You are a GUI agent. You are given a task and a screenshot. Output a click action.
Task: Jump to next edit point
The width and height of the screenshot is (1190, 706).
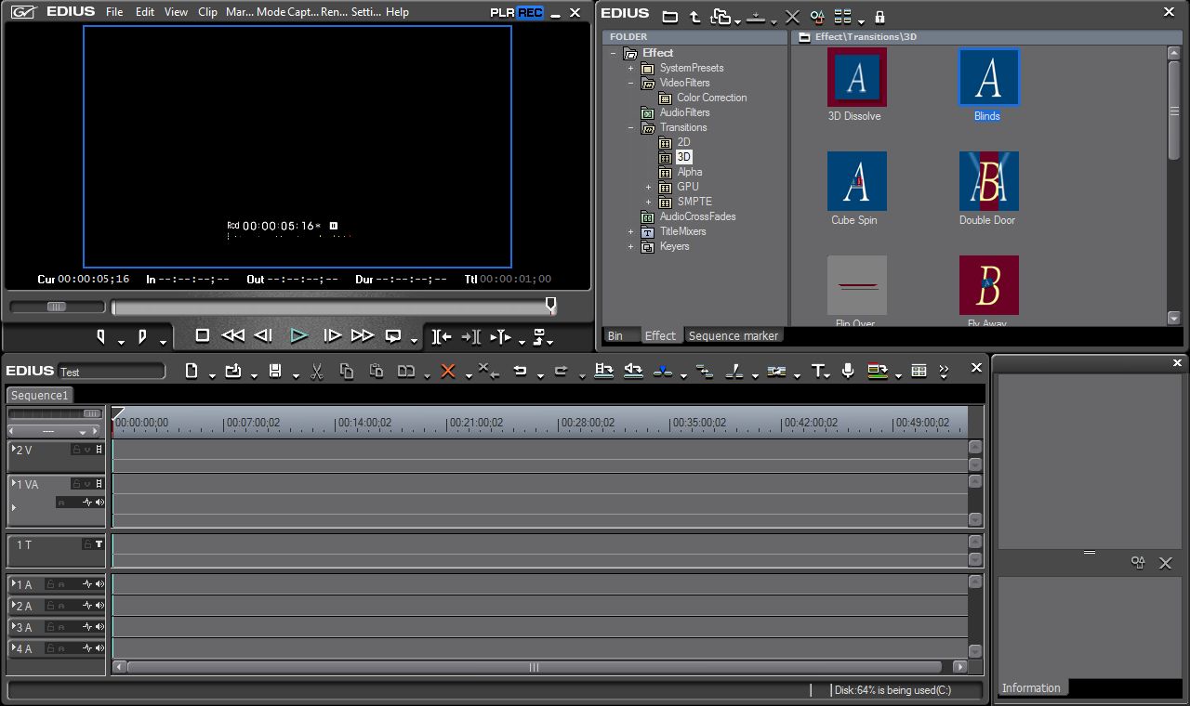(471, 336)
